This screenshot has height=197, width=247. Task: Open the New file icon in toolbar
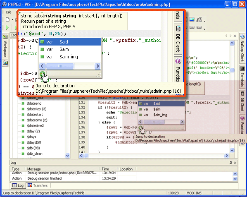(x=7, y=19)
